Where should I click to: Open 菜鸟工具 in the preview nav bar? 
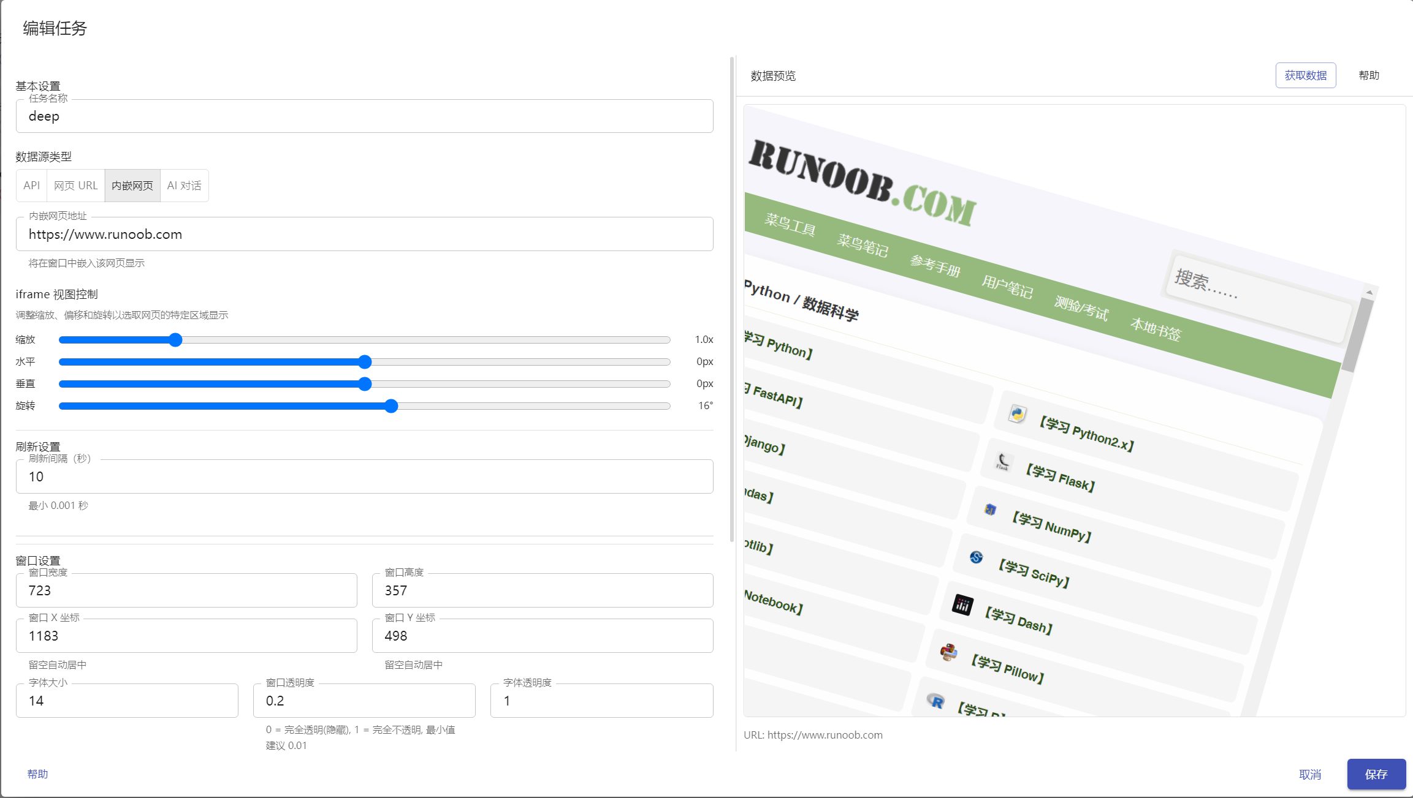(790, 225)
